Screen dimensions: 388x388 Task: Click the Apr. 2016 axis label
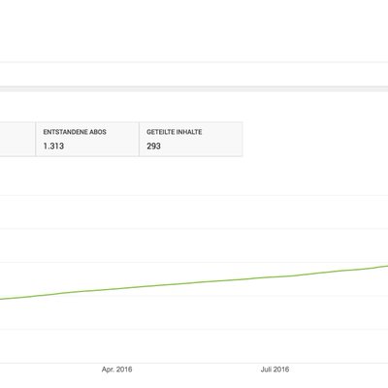[x=116, y=370]
